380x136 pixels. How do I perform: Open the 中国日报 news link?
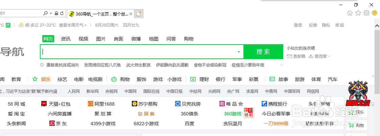[174, 91]
